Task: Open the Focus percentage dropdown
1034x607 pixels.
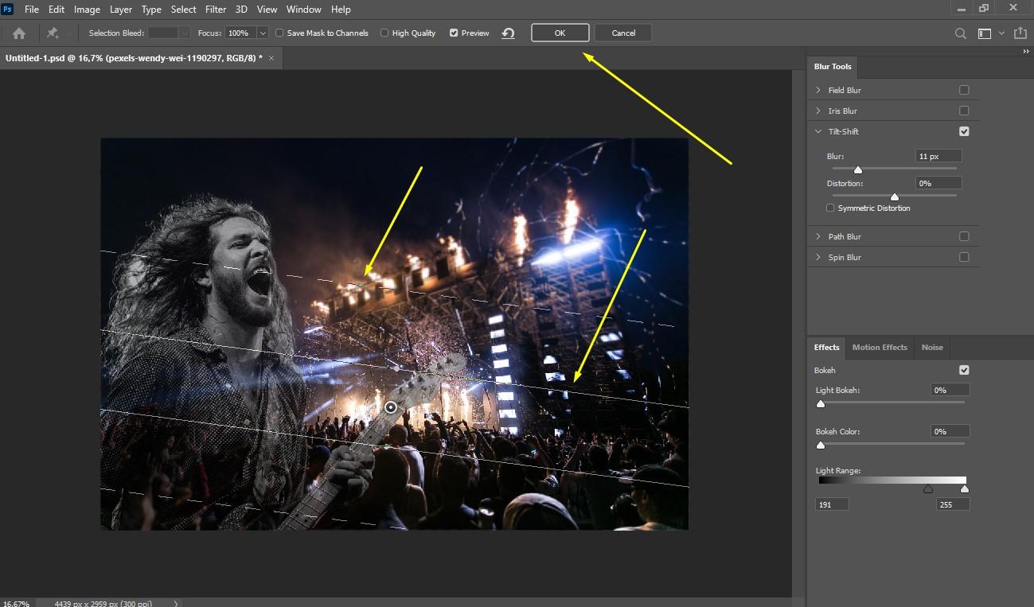Action: [x=263, y=33]
